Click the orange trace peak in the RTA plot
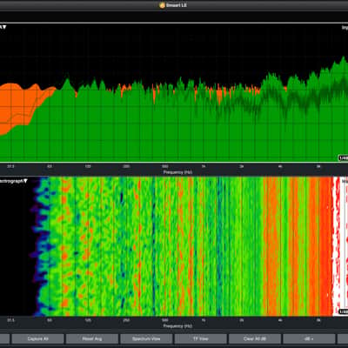348x348 pixels. pyautogui.click(x=11, y=84)
